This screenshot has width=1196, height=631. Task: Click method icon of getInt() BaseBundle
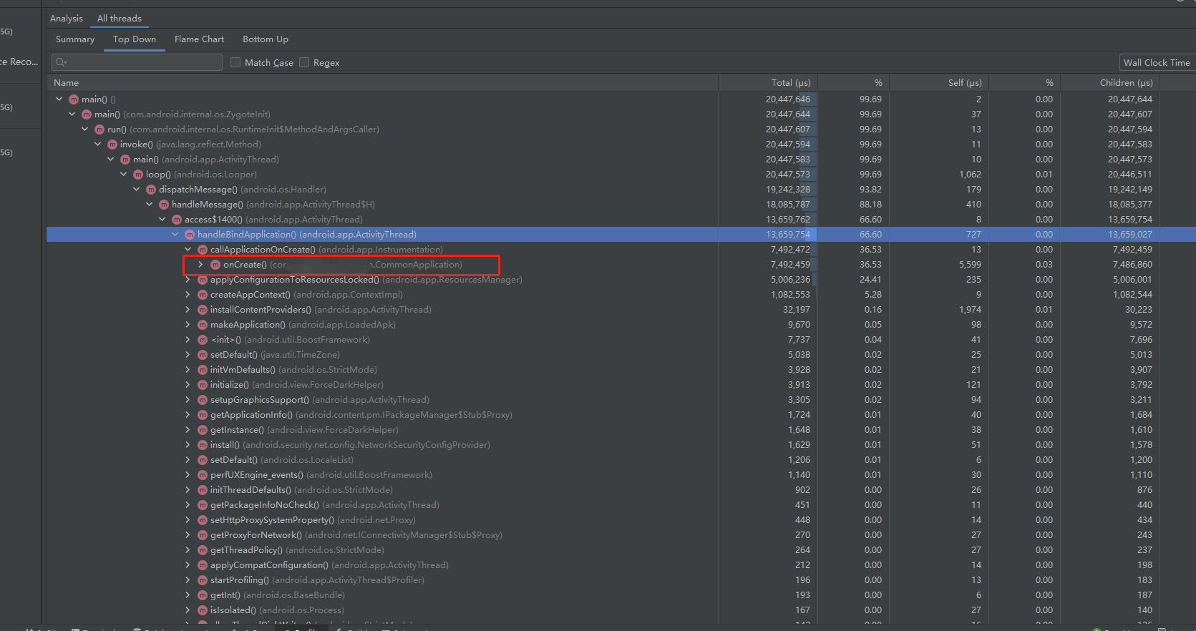203,595
